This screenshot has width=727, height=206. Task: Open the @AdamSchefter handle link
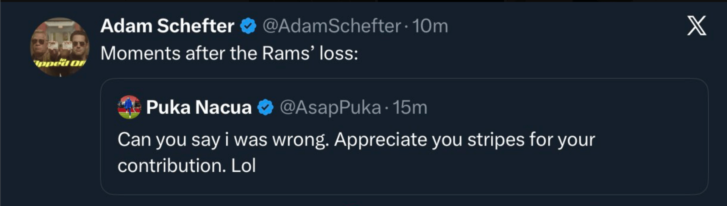pyautogui.click(x=332, y=26)
